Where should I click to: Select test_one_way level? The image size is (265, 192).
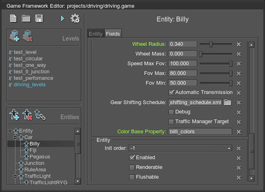(30, 65)
